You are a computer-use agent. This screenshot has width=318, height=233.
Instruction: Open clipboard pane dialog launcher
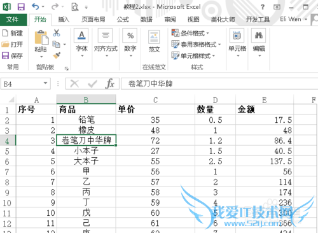coord(67,68)
